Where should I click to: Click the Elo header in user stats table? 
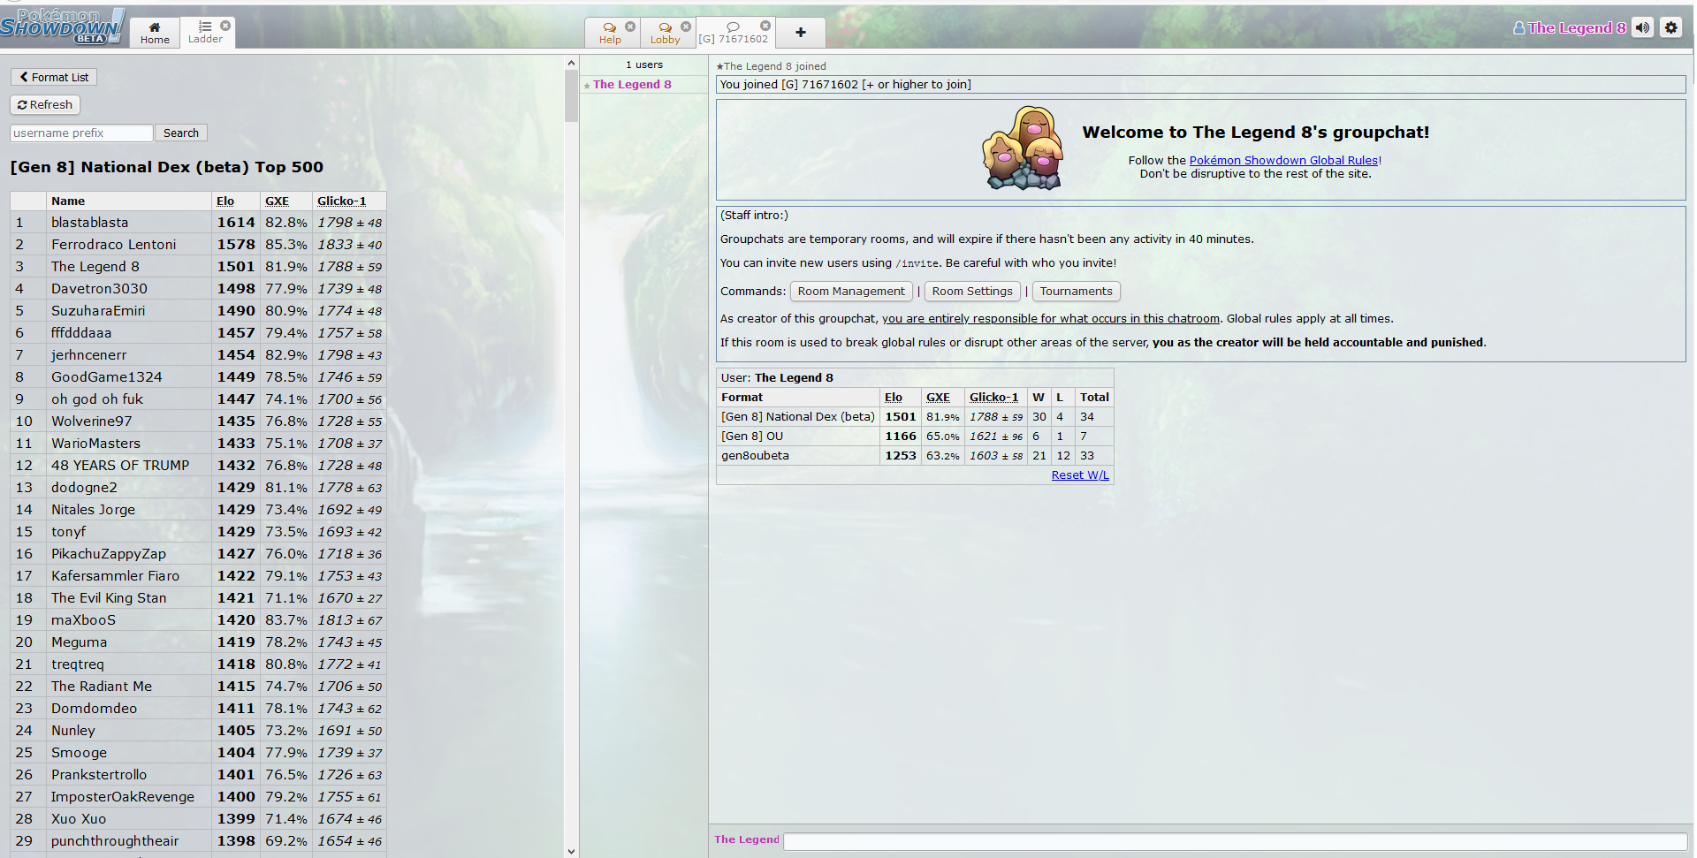(x=894, y=398)
